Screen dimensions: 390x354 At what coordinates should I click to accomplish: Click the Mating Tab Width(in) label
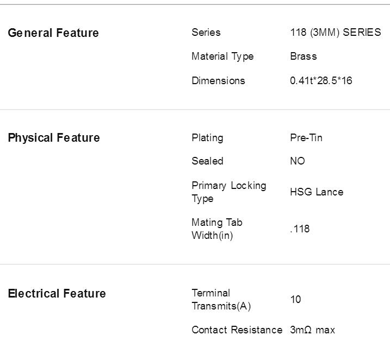pyautogui.click(x=217, y=229)
